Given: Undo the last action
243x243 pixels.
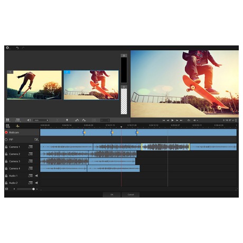Looking at the screenshot, I should 17,48.
